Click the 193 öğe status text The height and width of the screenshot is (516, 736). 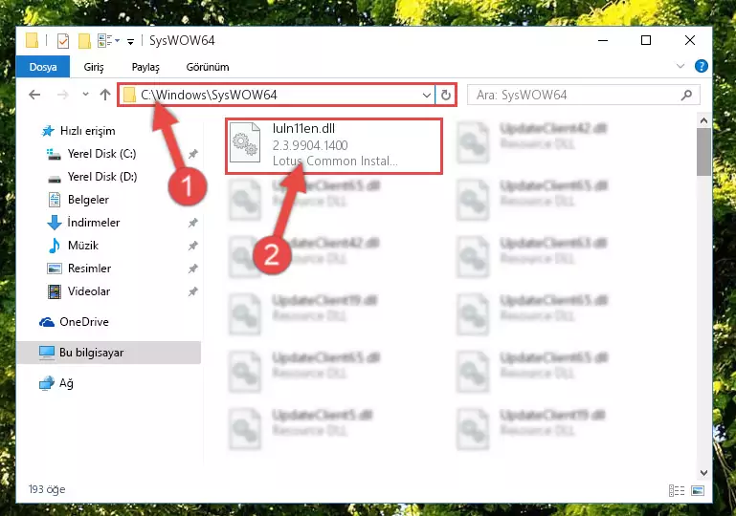(47, 489)
